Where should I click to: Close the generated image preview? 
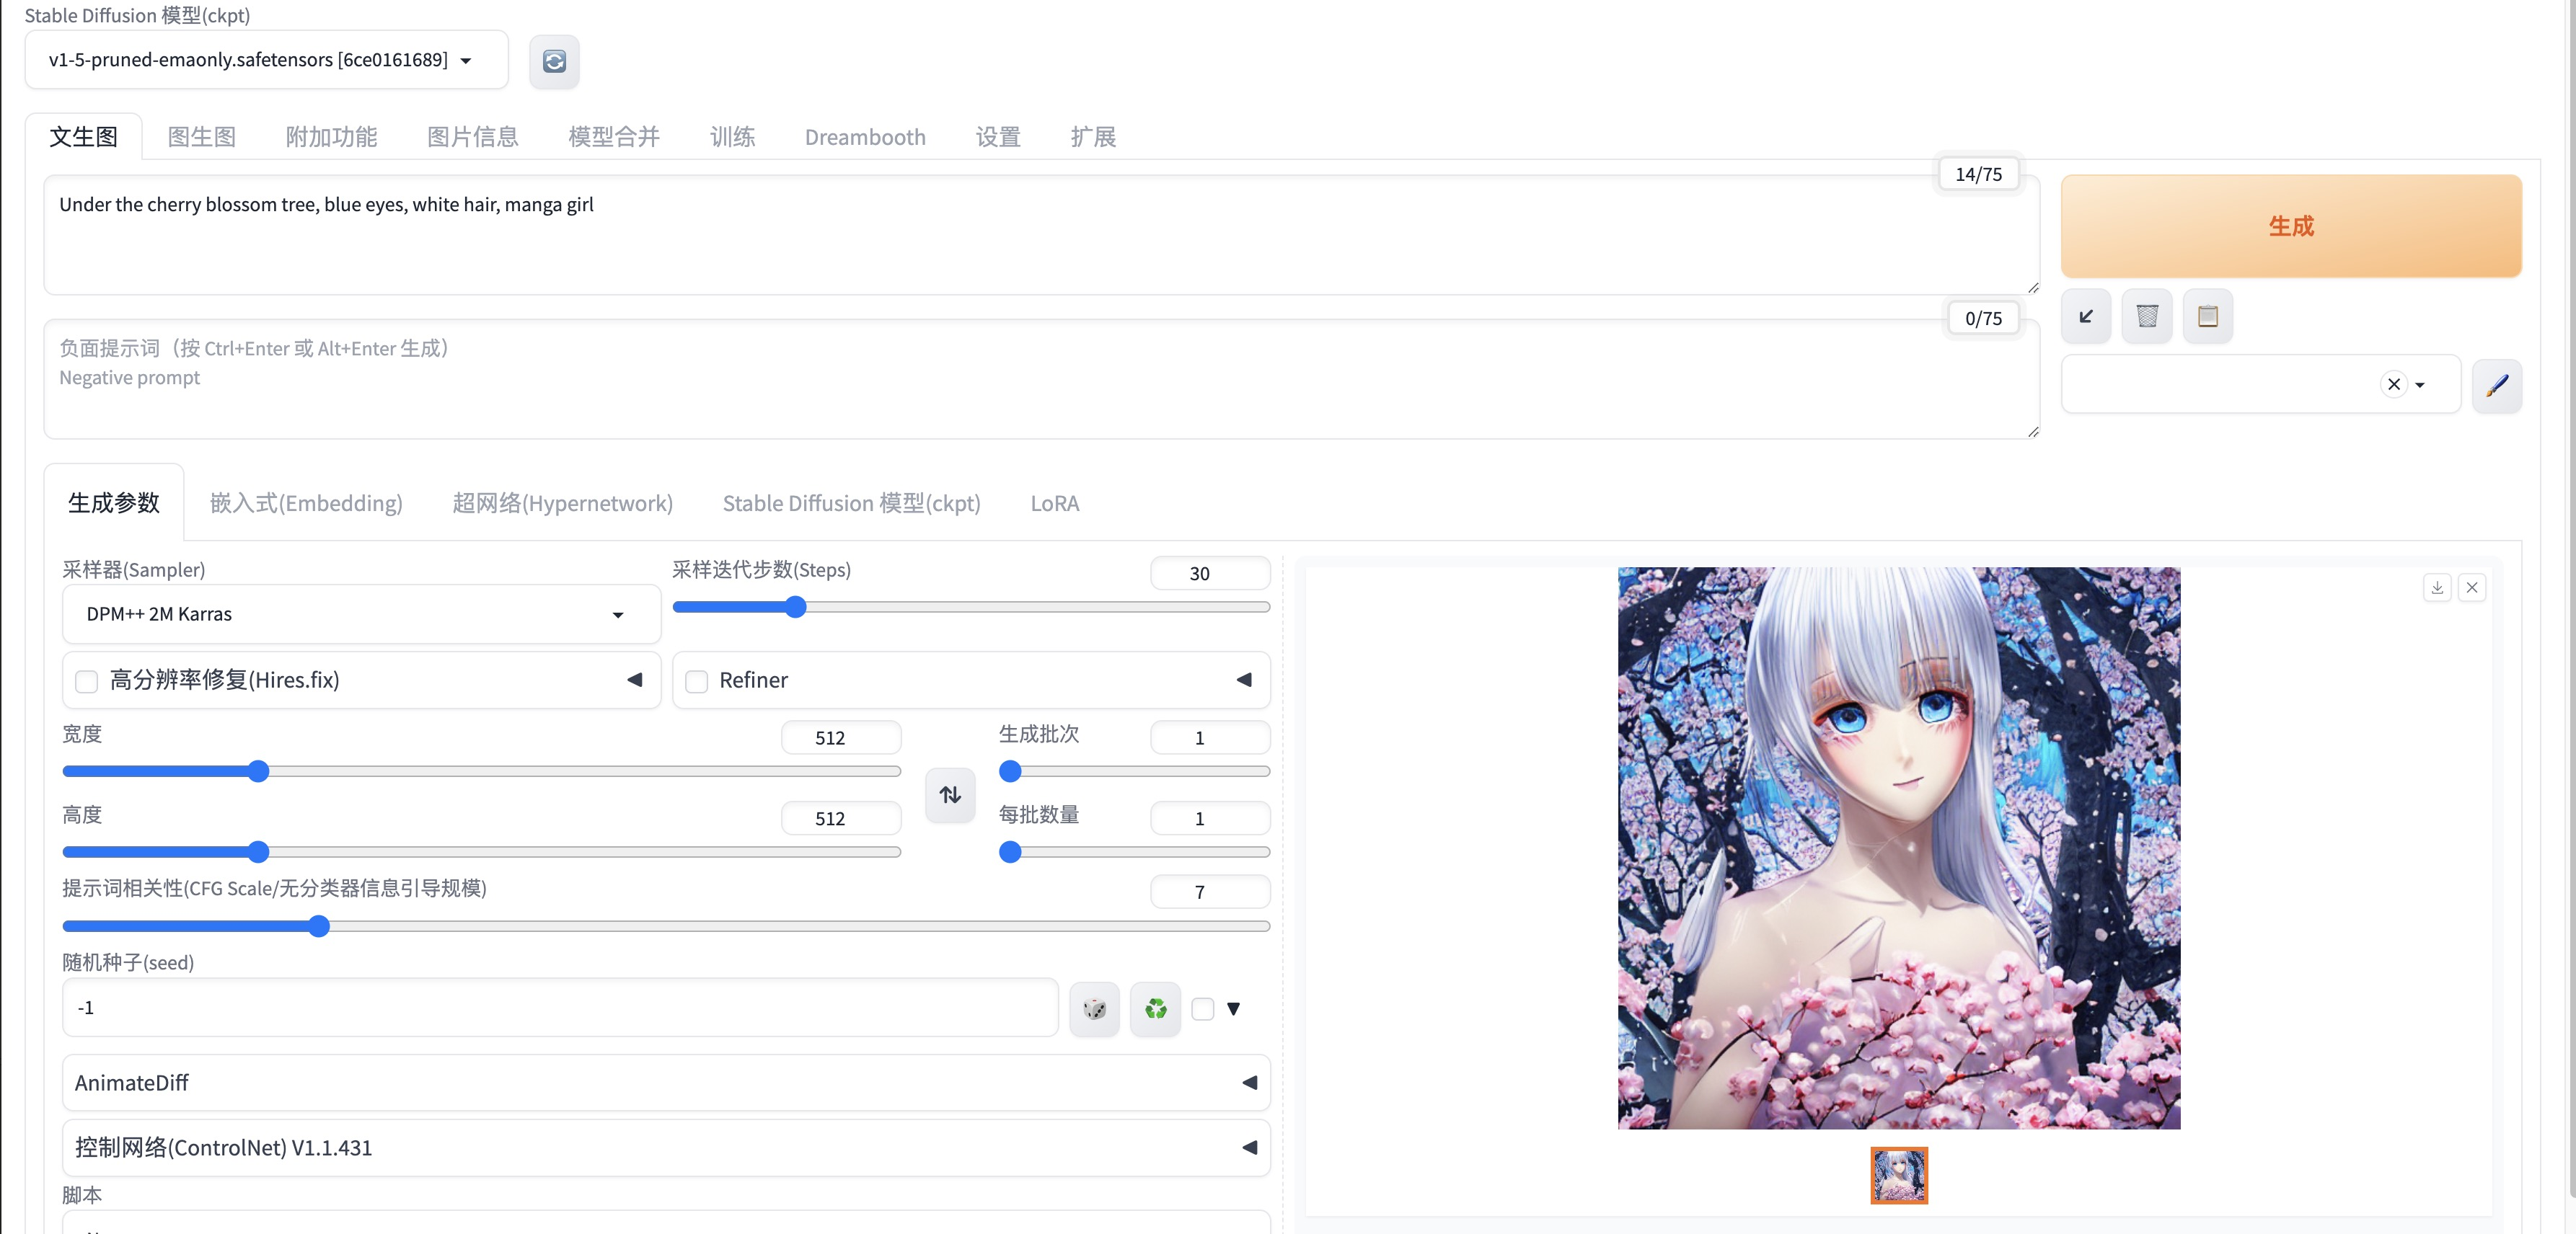2472,587
